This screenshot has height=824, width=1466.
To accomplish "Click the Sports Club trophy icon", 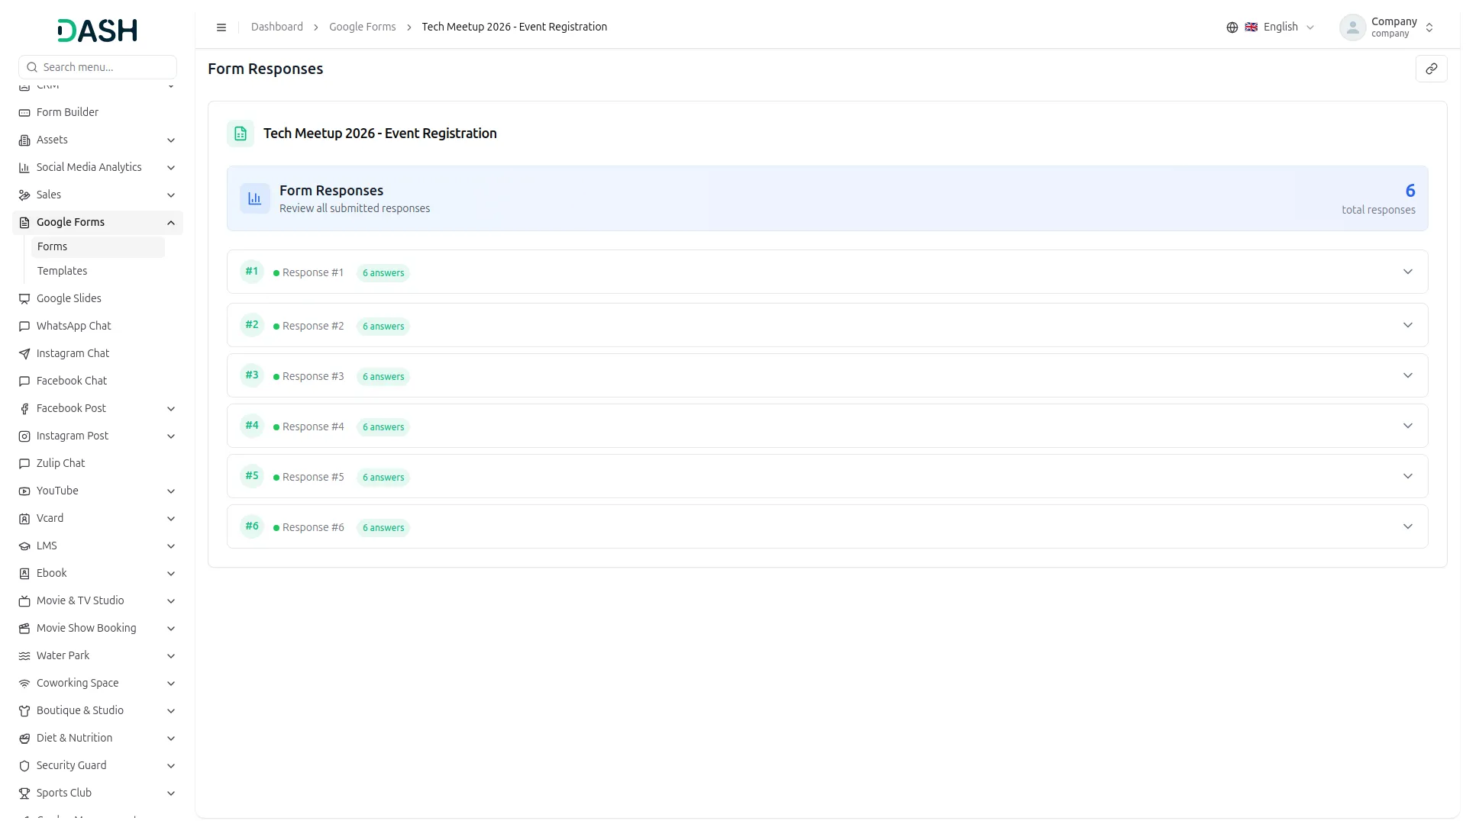I will click(24, 793).
